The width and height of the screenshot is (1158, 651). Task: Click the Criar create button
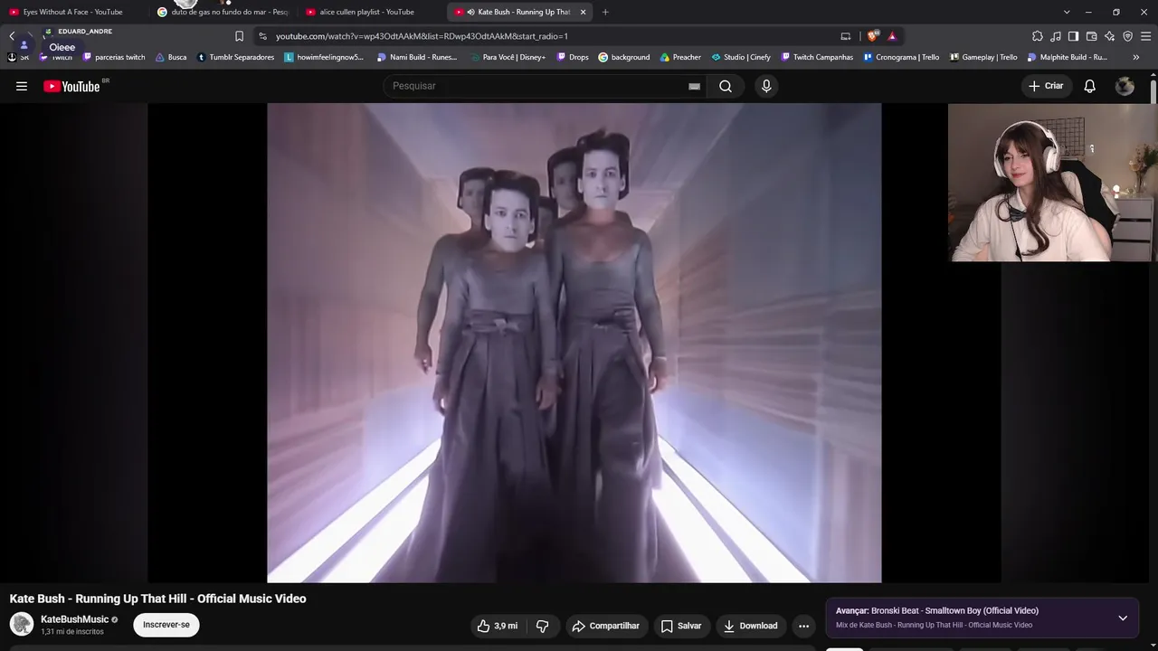pos(1046,86)
